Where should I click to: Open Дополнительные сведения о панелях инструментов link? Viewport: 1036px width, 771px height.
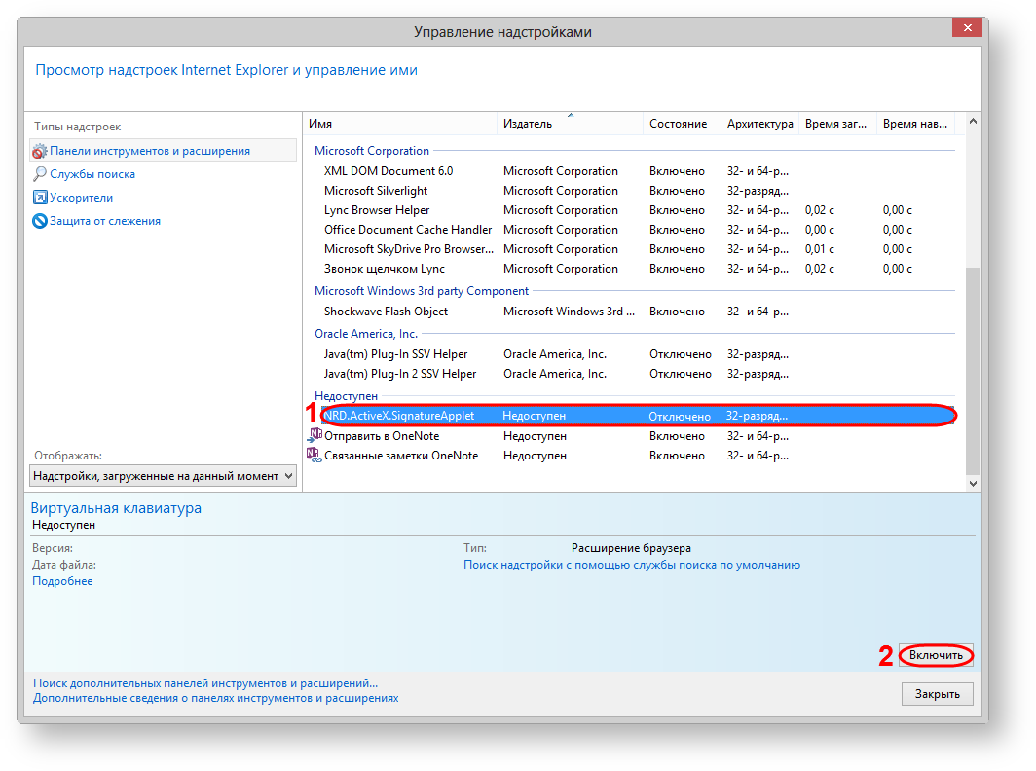[216, 698]
